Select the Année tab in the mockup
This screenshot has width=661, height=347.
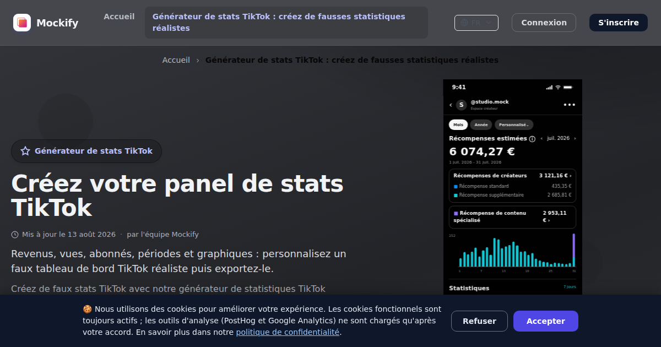pyautogui.click(x=481, y=125)
